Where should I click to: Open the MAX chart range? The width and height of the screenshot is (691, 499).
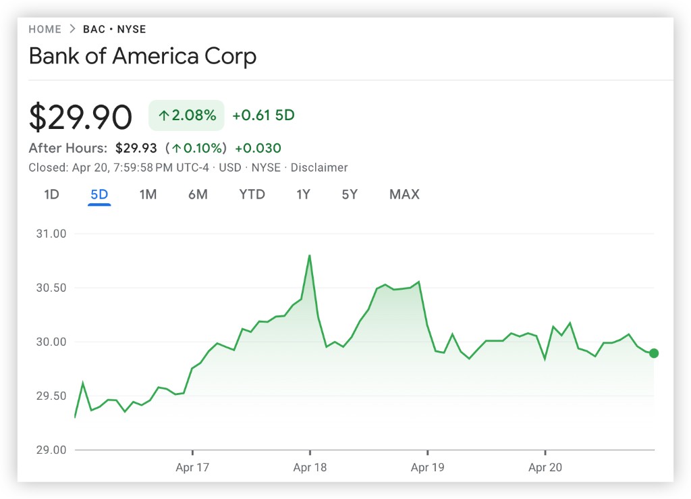(x=404, y=194)
